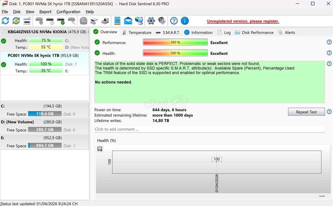Image resolution: width=333 pixels, height=206 pixels.
Task: Click the blue Refresh arrows toolbar icon
Action: coord(5,21)
